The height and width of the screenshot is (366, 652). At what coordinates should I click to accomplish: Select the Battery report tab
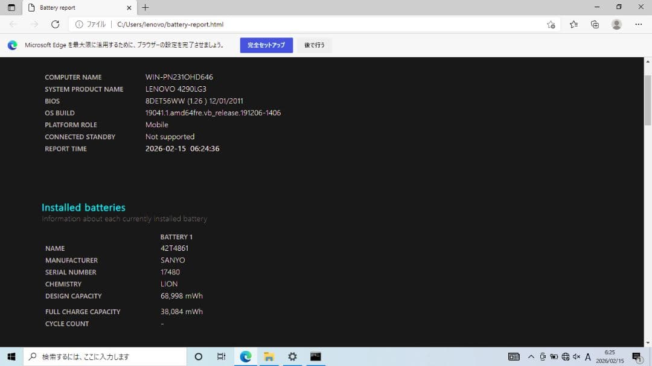click(x=78, y=7)
